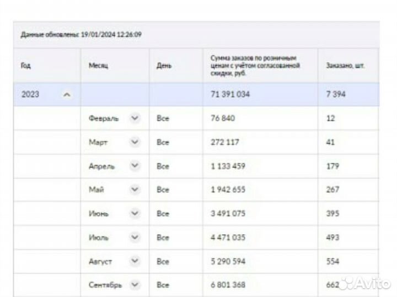
Task: Open the Май row dropdown arrow
Action: [135, 190]
